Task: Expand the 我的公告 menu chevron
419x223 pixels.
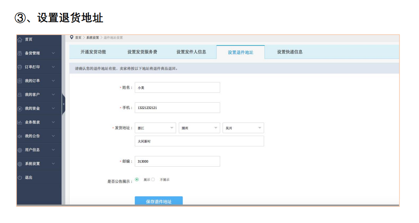Action: pyautogui.click(x=53, y=136)
